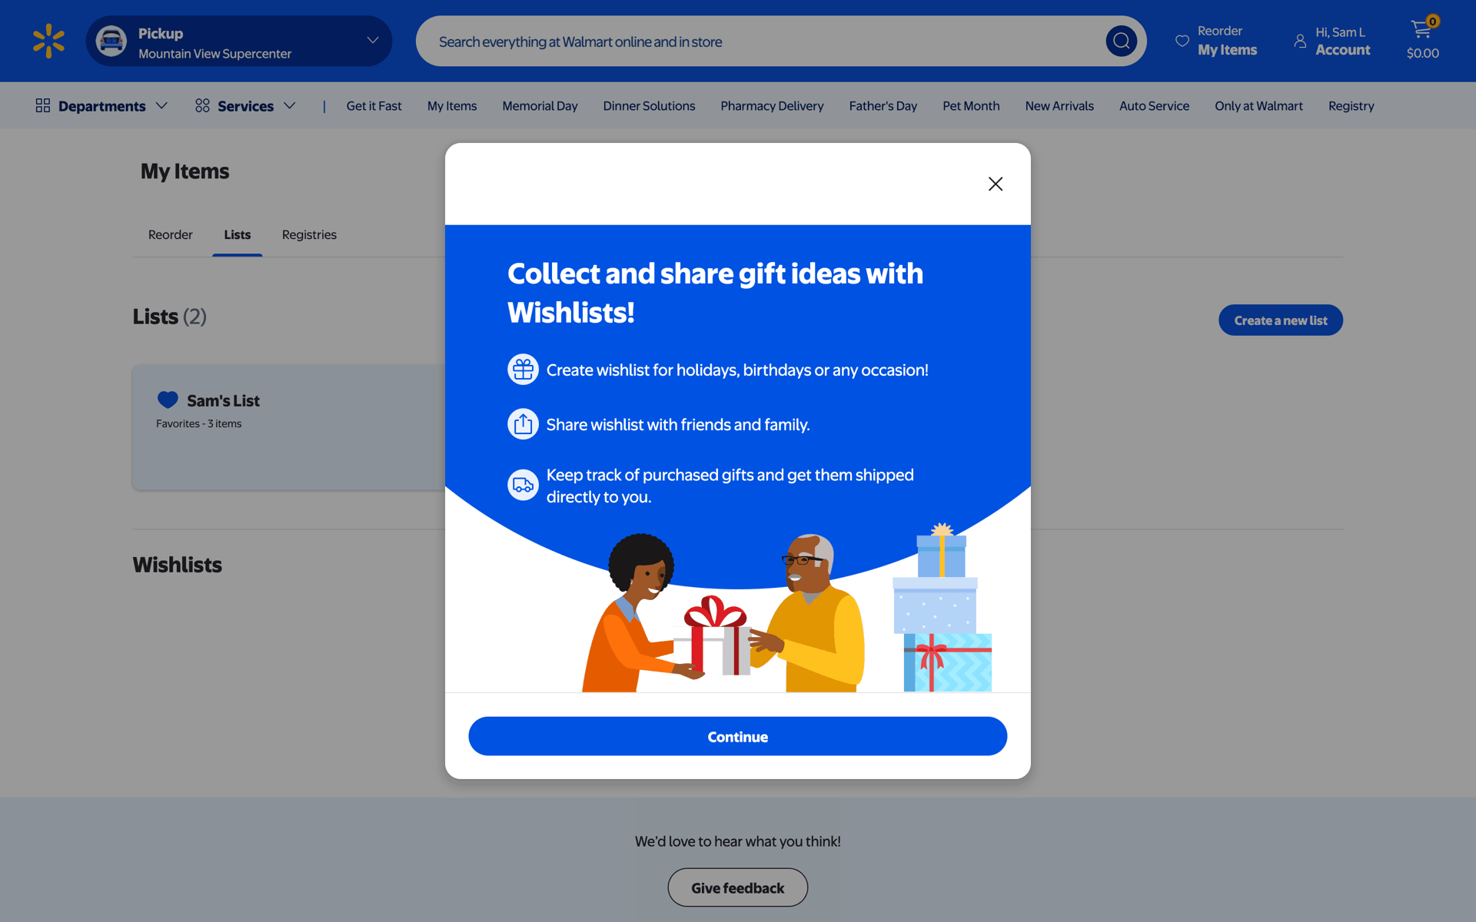The height and width of the screenshot is (922, 1476).
Task: Select the Lists tab
Action: coord(238,234)
